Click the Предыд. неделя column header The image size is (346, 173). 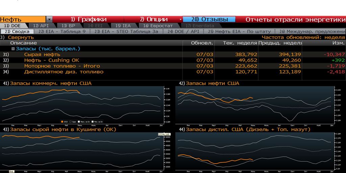pos(280,43)
